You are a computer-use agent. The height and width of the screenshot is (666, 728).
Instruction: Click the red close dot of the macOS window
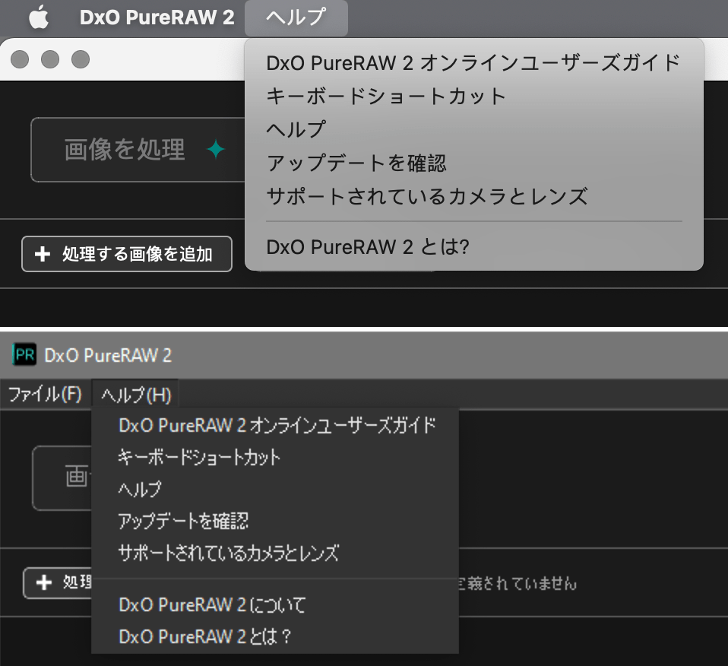point(20,59)
